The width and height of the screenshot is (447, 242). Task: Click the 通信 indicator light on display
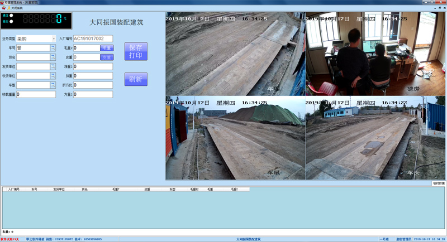click(x=11, y=16)
